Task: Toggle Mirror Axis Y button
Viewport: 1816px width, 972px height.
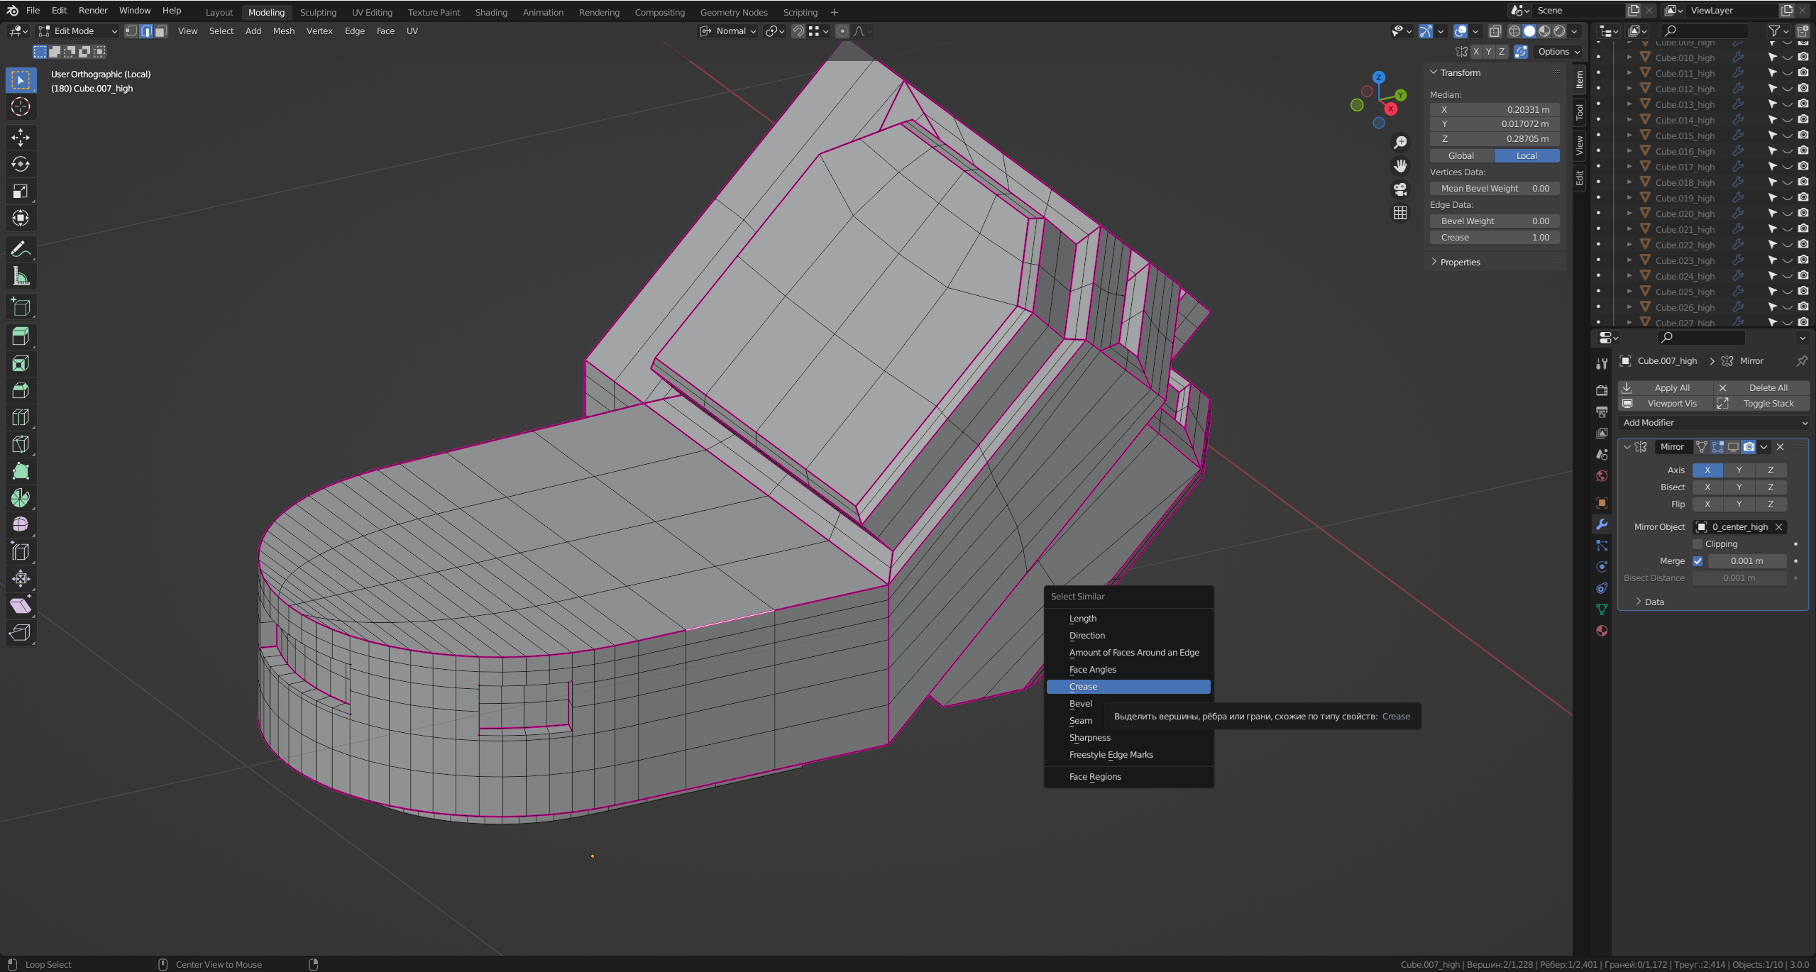Action: click(1739, 470)
